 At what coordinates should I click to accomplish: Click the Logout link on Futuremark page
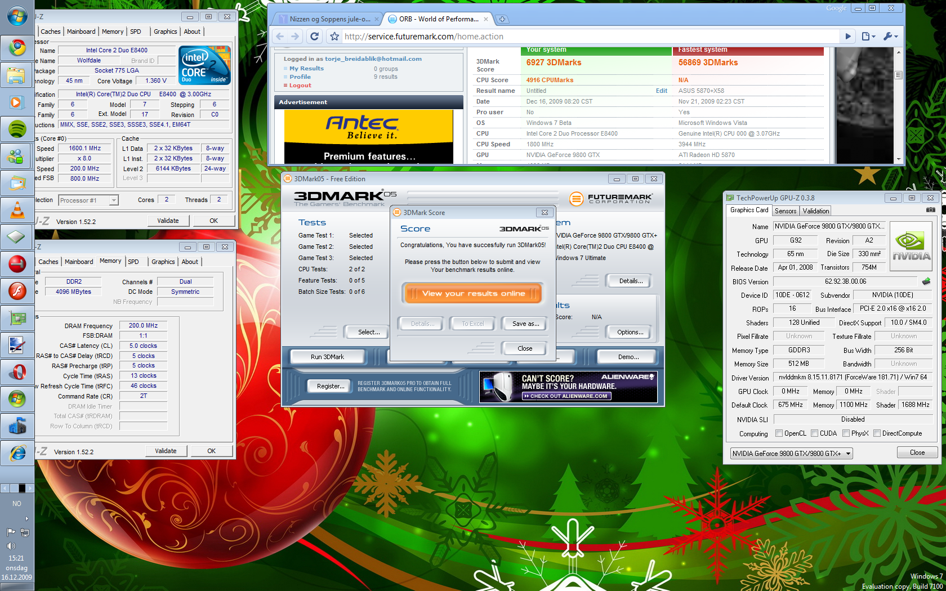coord(300,86)
